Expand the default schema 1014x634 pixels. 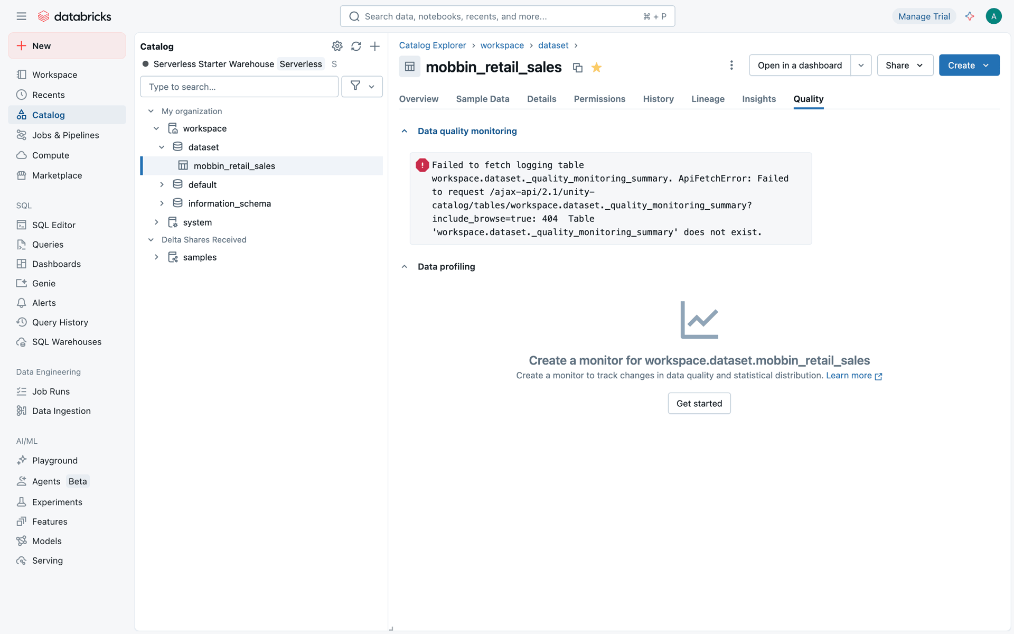coord(162,184)
